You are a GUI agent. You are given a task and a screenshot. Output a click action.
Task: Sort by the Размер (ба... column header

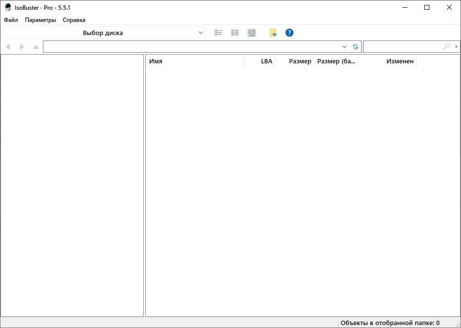pos(336,61)
